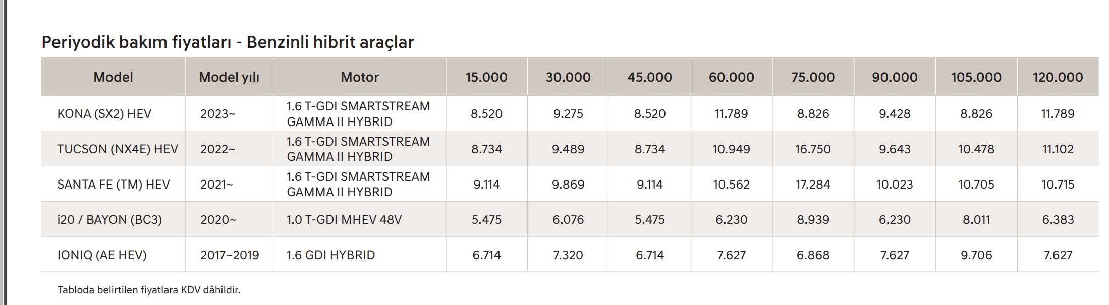Click the SANTA FE (TM) HEV row label
This screenshot has height=305, width=1109.
pos(114,185)
